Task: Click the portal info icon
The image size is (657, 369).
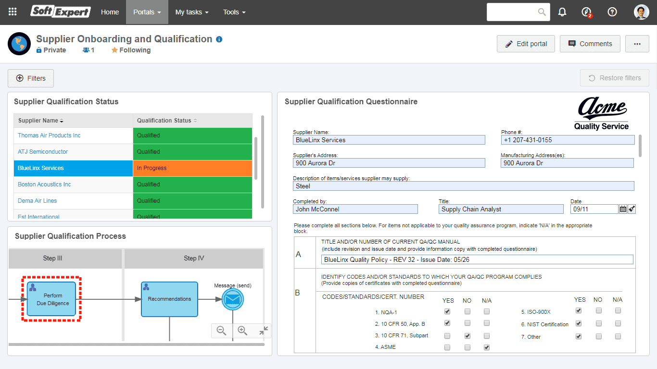Action: point(219,39)
